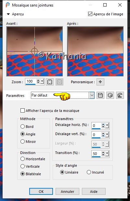This screenshot has width=130, height=201.
Task: Click the Décalage horiz. value field
Action: point(97,126)
